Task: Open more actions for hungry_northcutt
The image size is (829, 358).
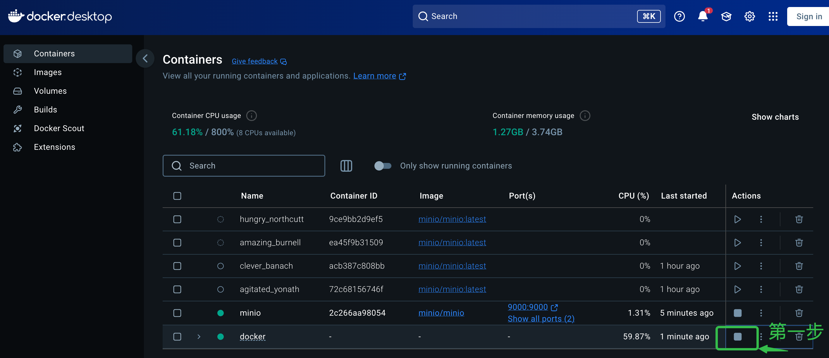Action: coord(761,219)
